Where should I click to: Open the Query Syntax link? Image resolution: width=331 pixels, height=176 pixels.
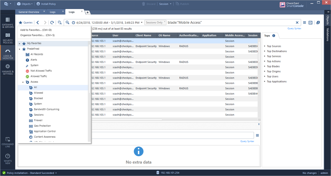click(294, 29)
